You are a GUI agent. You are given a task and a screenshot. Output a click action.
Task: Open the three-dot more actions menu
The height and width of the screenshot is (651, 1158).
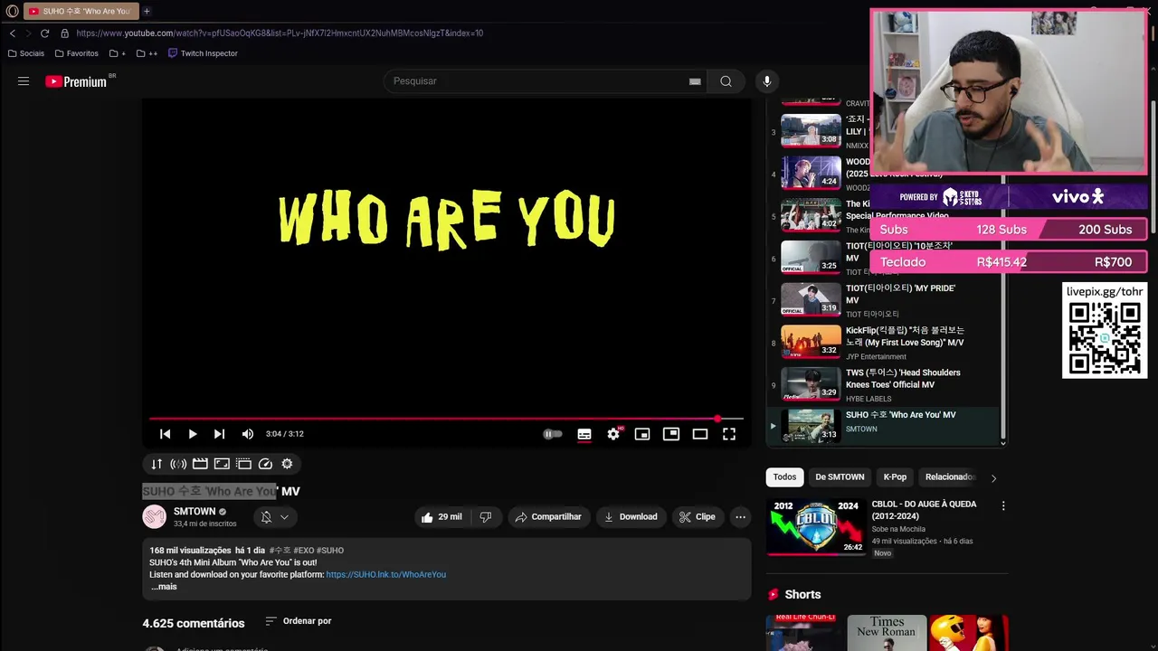click(x=740, y=517)
